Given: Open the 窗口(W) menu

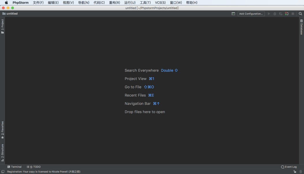Looking at the screenshot, I should pyautogui.click(x=176, y=3).
